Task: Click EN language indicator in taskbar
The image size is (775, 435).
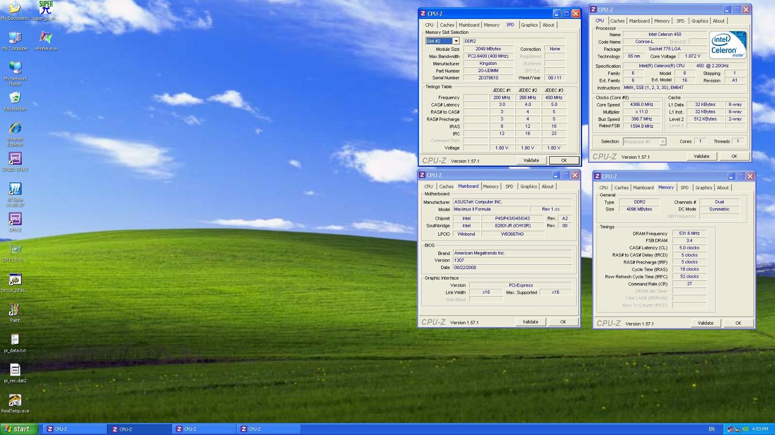Action: [712, 429]
